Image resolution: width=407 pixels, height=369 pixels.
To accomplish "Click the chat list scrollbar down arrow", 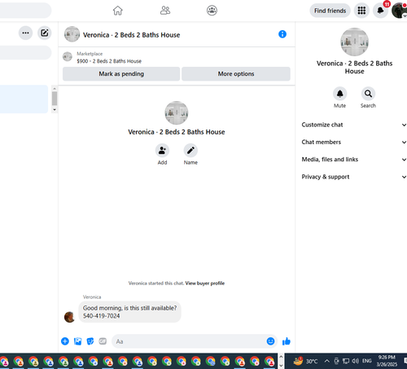I will (x=55, y=110).
